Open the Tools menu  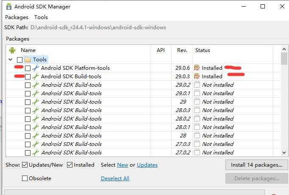point(41,17)
